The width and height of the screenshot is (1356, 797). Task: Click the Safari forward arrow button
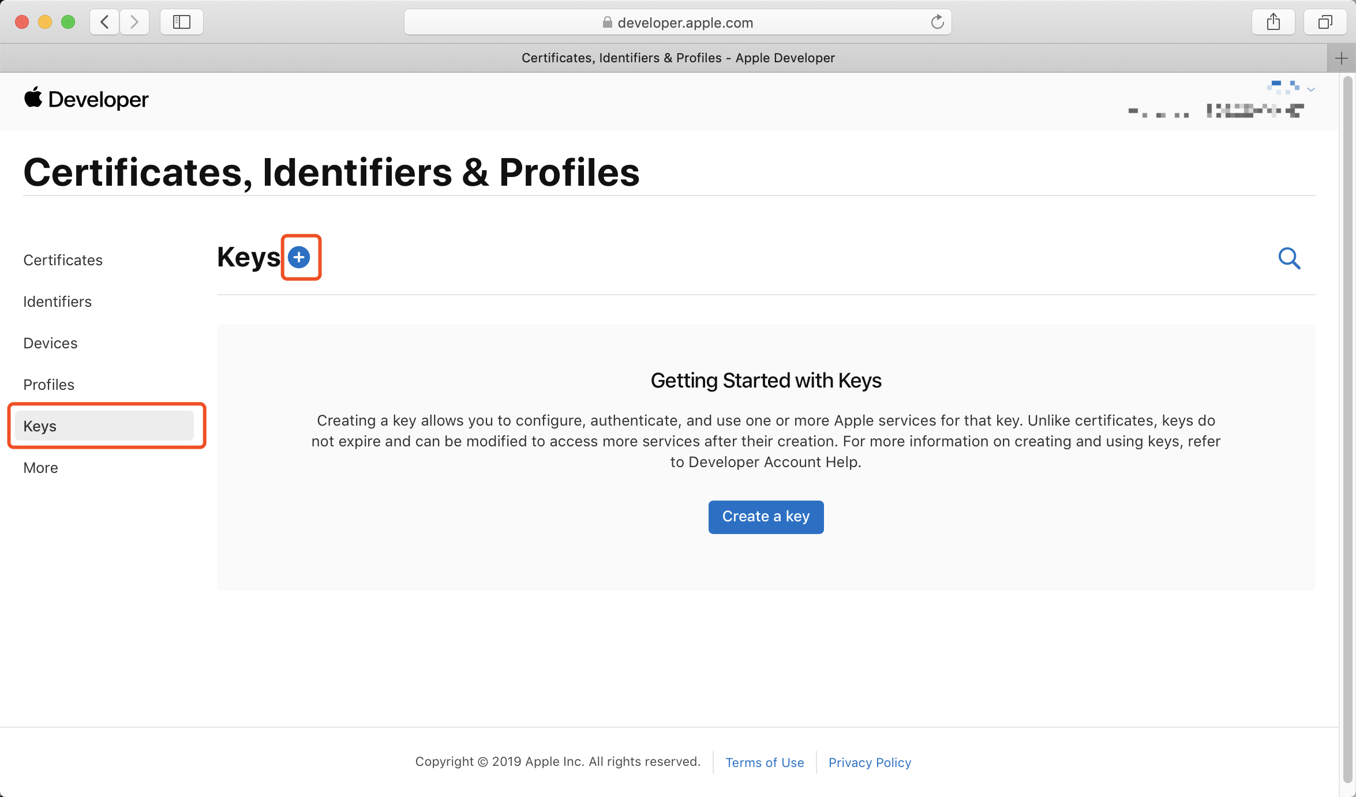(x=134, y=22)
